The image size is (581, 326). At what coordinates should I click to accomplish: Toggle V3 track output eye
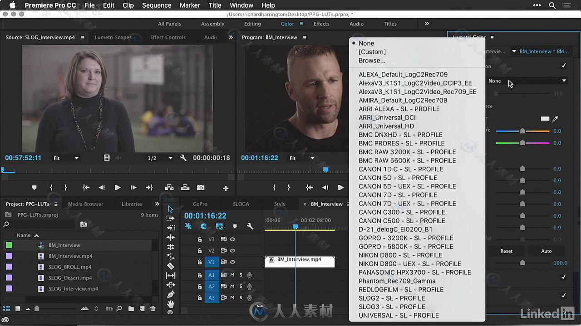(x=232, y=239)
